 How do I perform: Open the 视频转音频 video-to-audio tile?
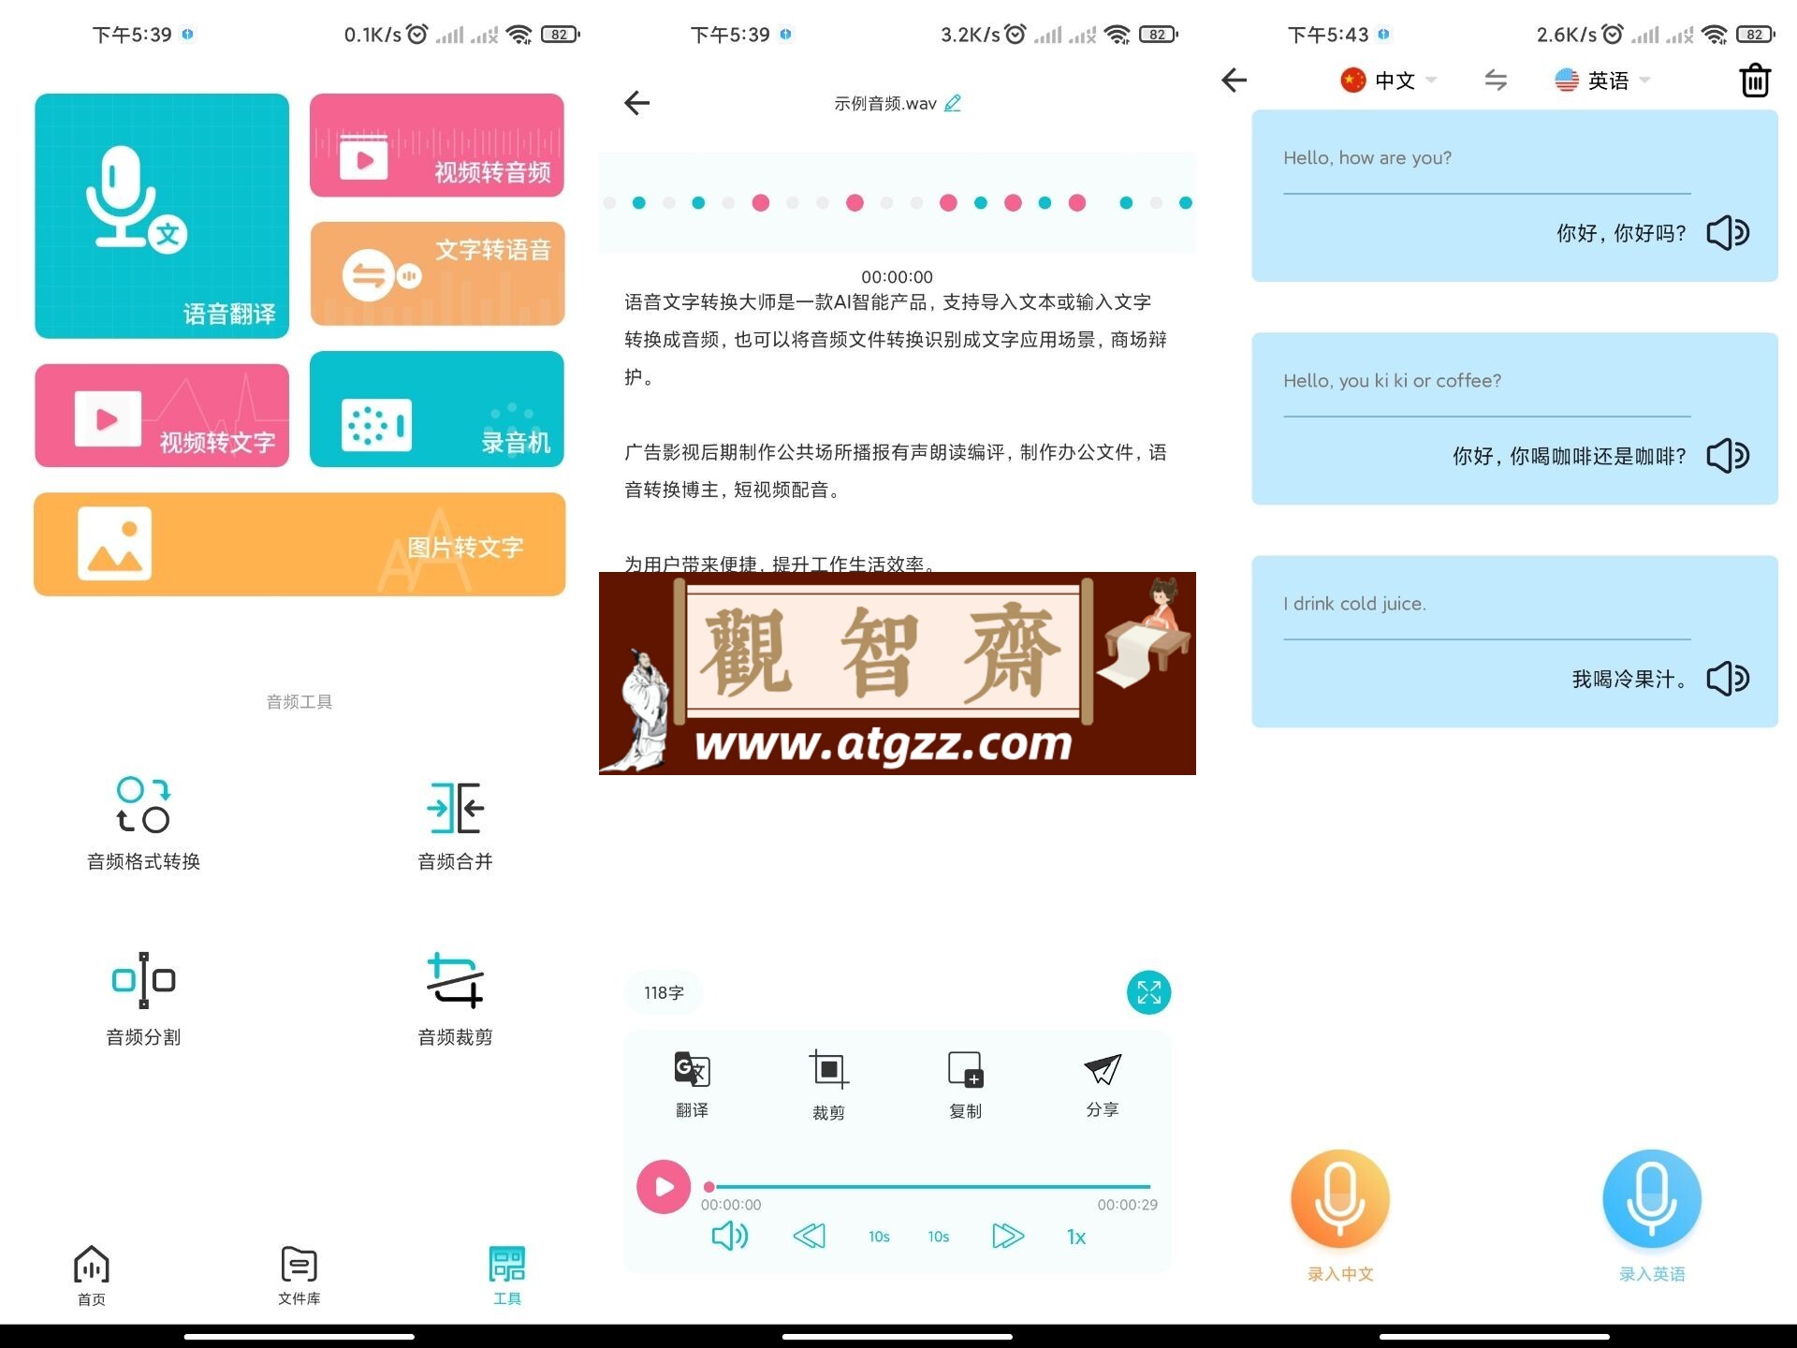coord(437,145)
